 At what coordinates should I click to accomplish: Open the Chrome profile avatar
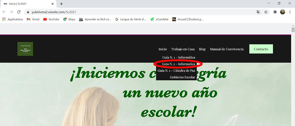282,12
